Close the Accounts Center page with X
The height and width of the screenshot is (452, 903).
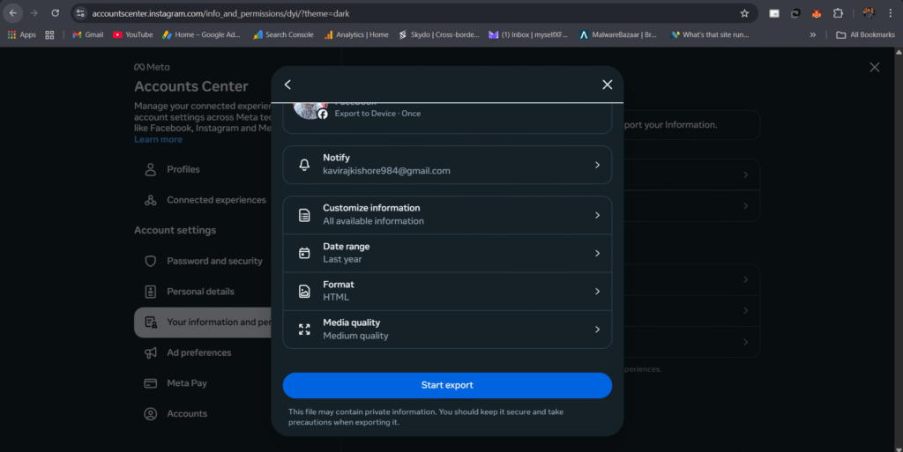point(874,67)
